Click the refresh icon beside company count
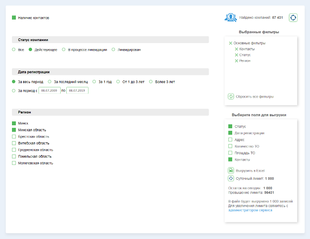Viewport: 310px width, 239px height. [x=293, y=17]
